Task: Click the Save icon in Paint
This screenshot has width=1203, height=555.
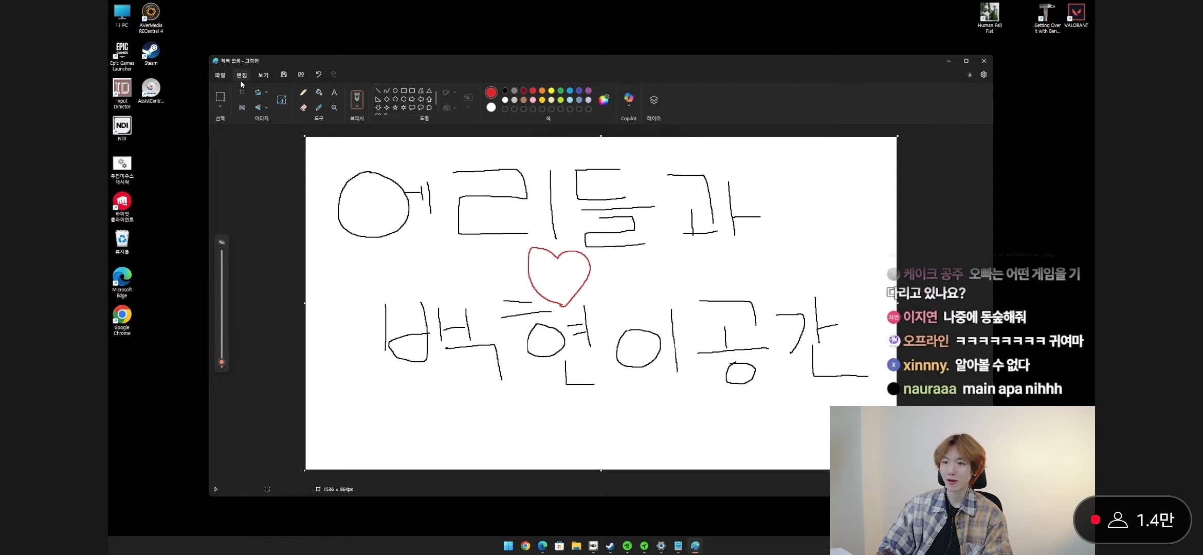Action: point(284,75)
